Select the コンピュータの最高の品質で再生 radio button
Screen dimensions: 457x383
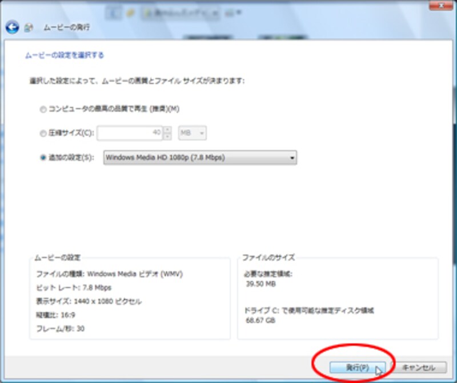click(x=43, y=109)
